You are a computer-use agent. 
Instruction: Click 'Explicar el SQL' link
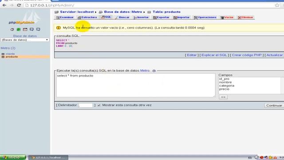click(214, 55)
